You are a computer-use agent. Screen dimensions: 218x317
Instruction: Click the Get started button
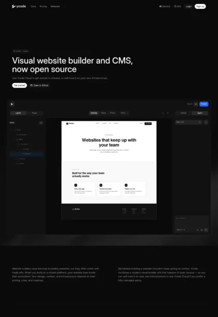[19, 85]
